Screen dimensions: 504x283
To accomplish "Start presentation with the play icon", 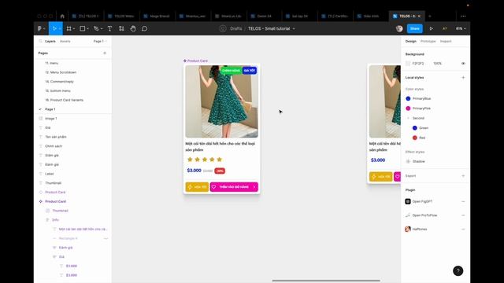I will coord(431,28).
